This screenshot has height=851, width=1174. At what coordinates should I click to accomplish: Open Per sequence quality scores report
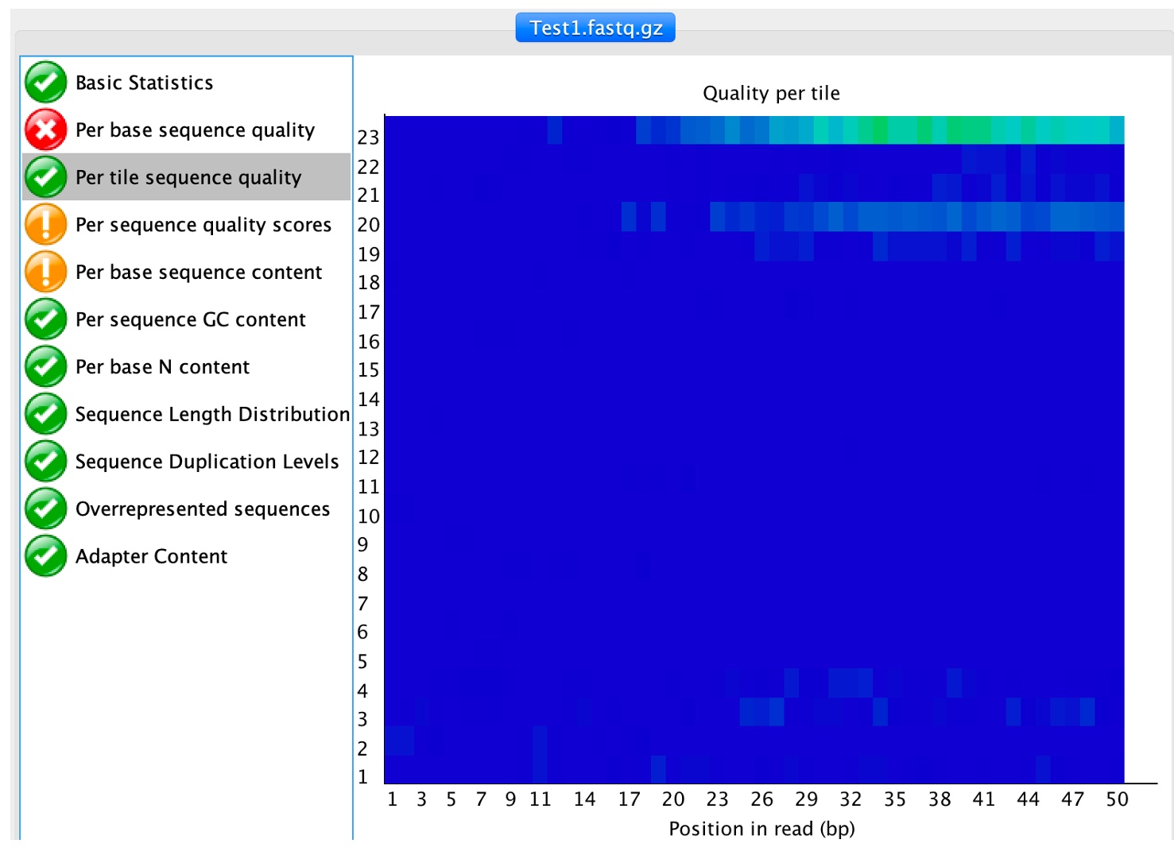(x=203, y=225)
